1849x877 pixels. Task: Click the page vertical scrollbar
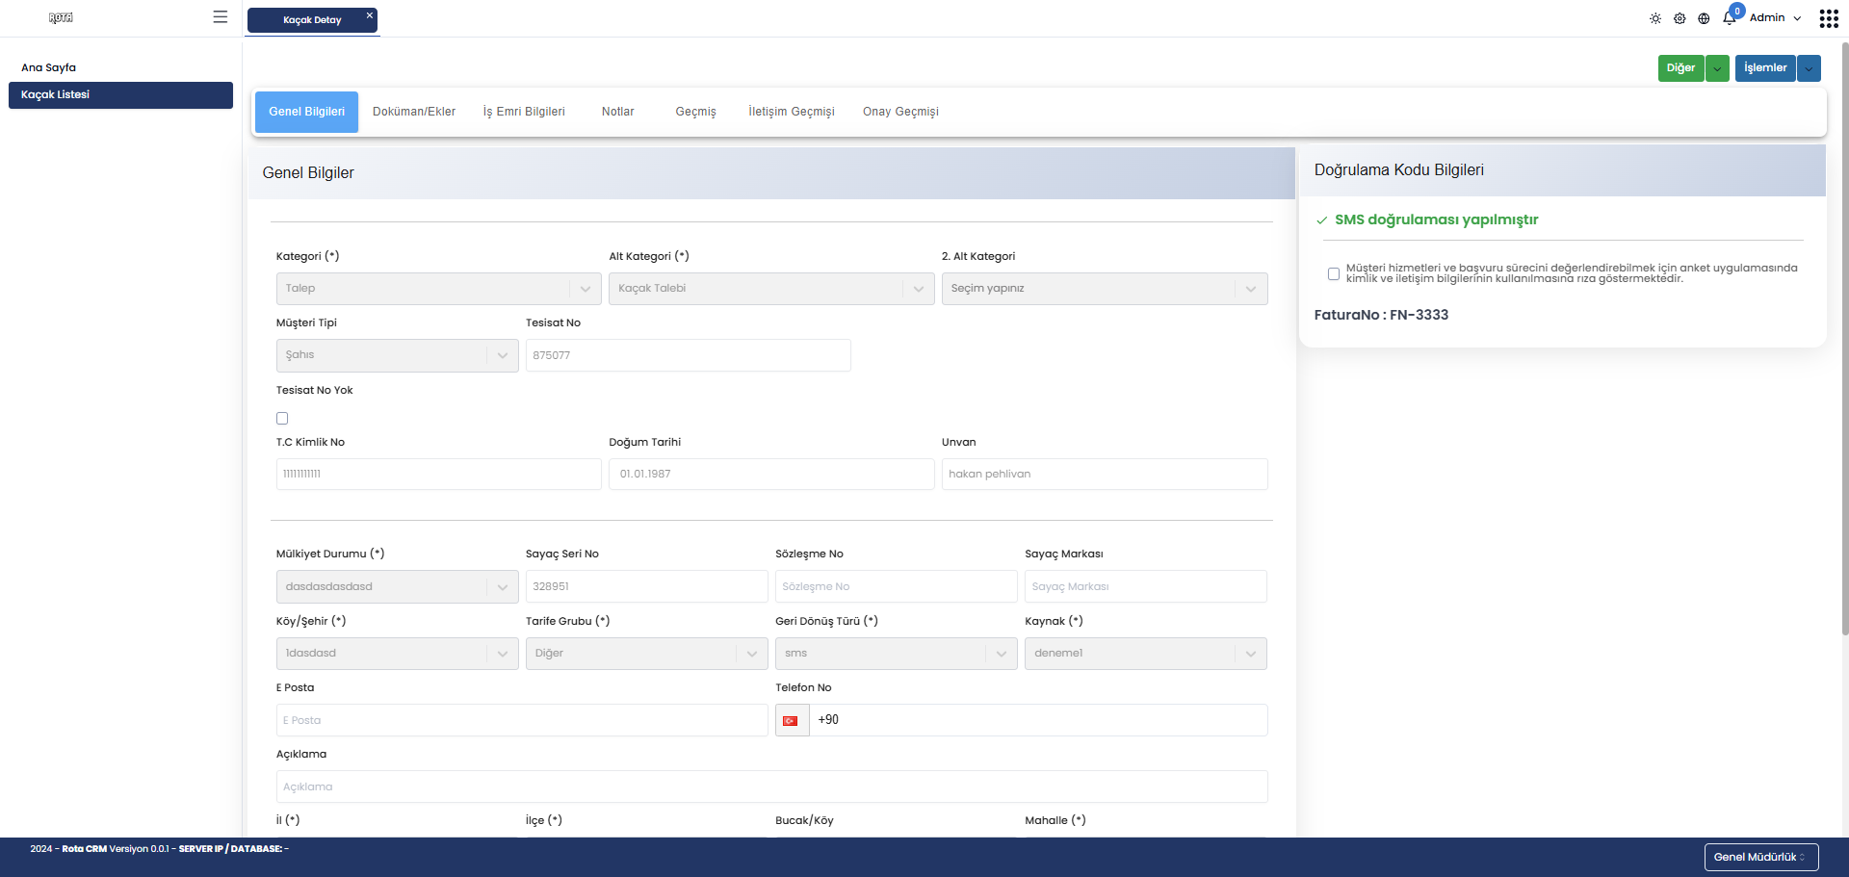1844,337
